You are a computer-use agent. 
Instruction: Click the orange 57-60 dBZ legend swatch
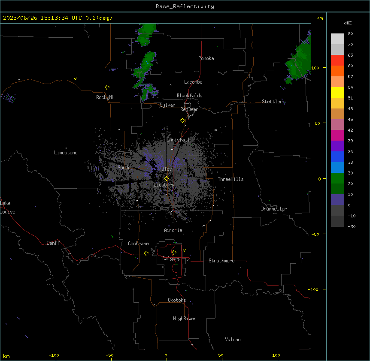point(337,71)
